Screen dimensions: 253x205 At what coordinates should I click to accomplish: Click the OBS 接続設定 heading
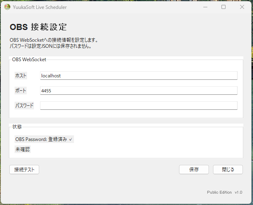point(38,27)
